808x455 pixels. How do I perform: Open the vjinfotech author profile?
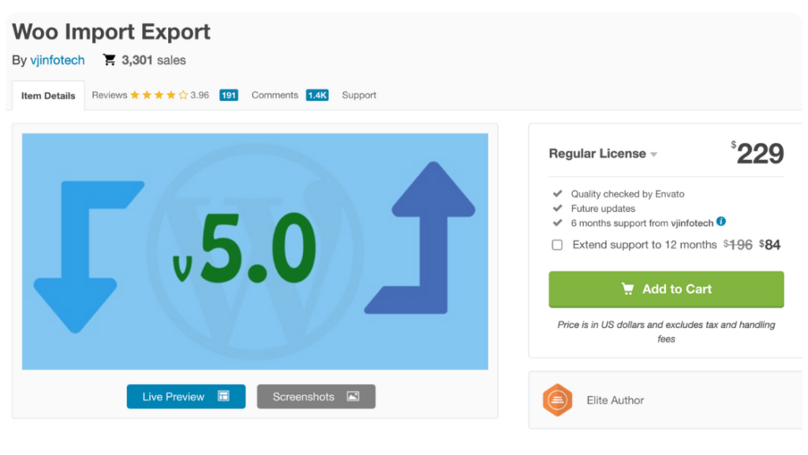pyautogui.click(x=60, y=60)
